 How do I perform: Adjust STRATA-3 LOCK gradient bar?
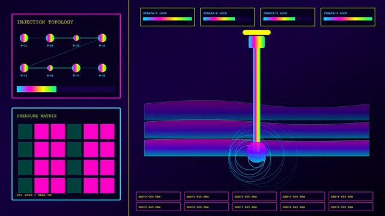coord(288,19)
